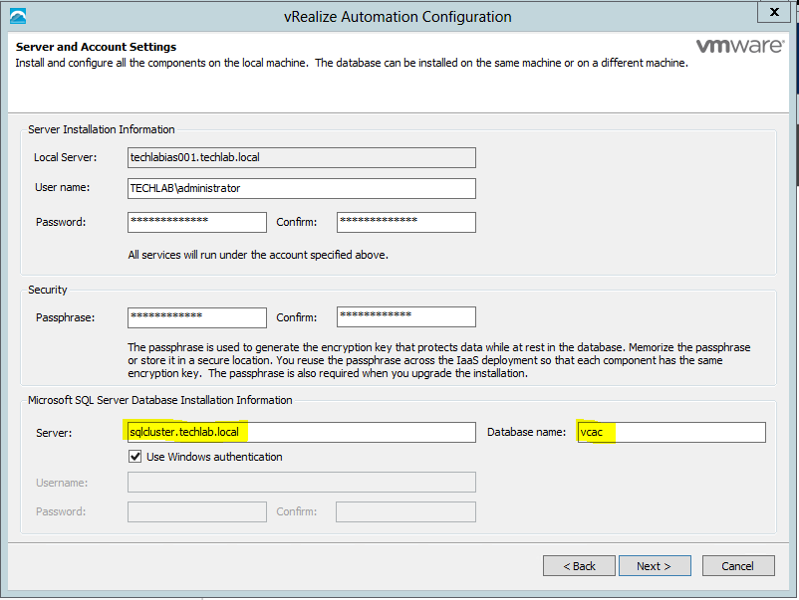799x600 pixels.
Task: Click the Back button
Action: [x=579, y=566]
